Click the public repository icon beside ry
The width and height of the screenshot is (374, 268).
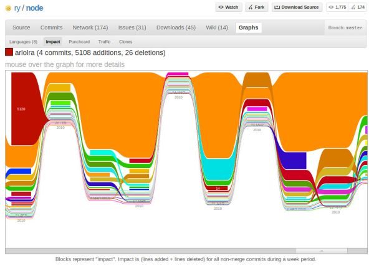pos(8,9)
